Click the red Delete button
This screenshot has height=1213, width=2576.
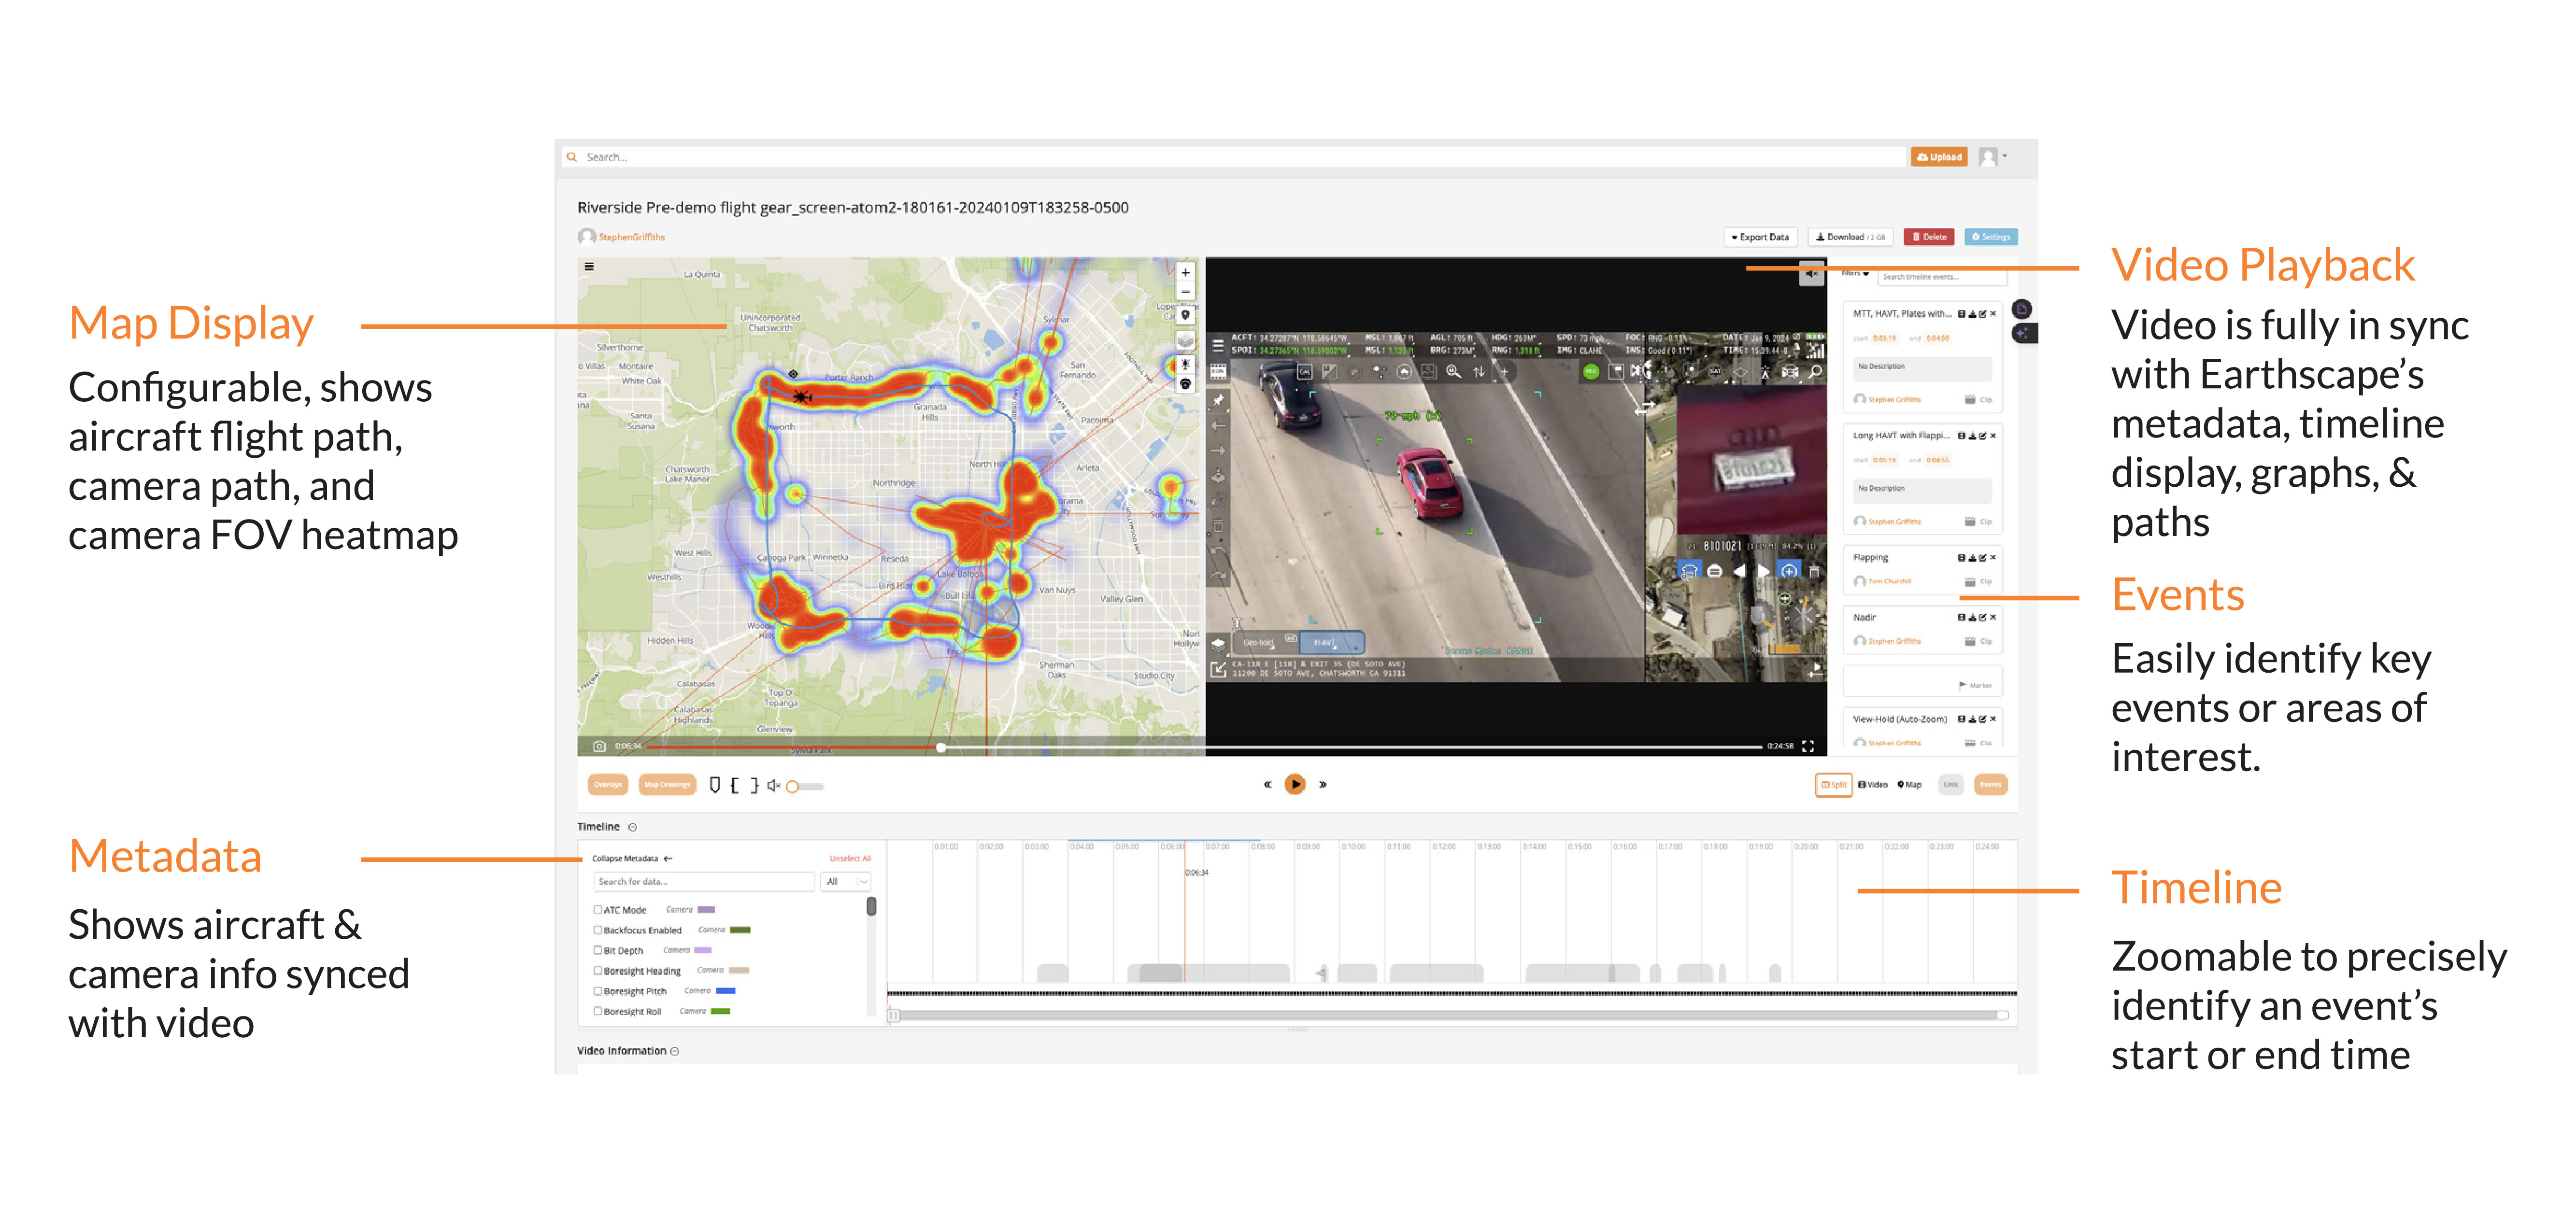click(1929, 237)
